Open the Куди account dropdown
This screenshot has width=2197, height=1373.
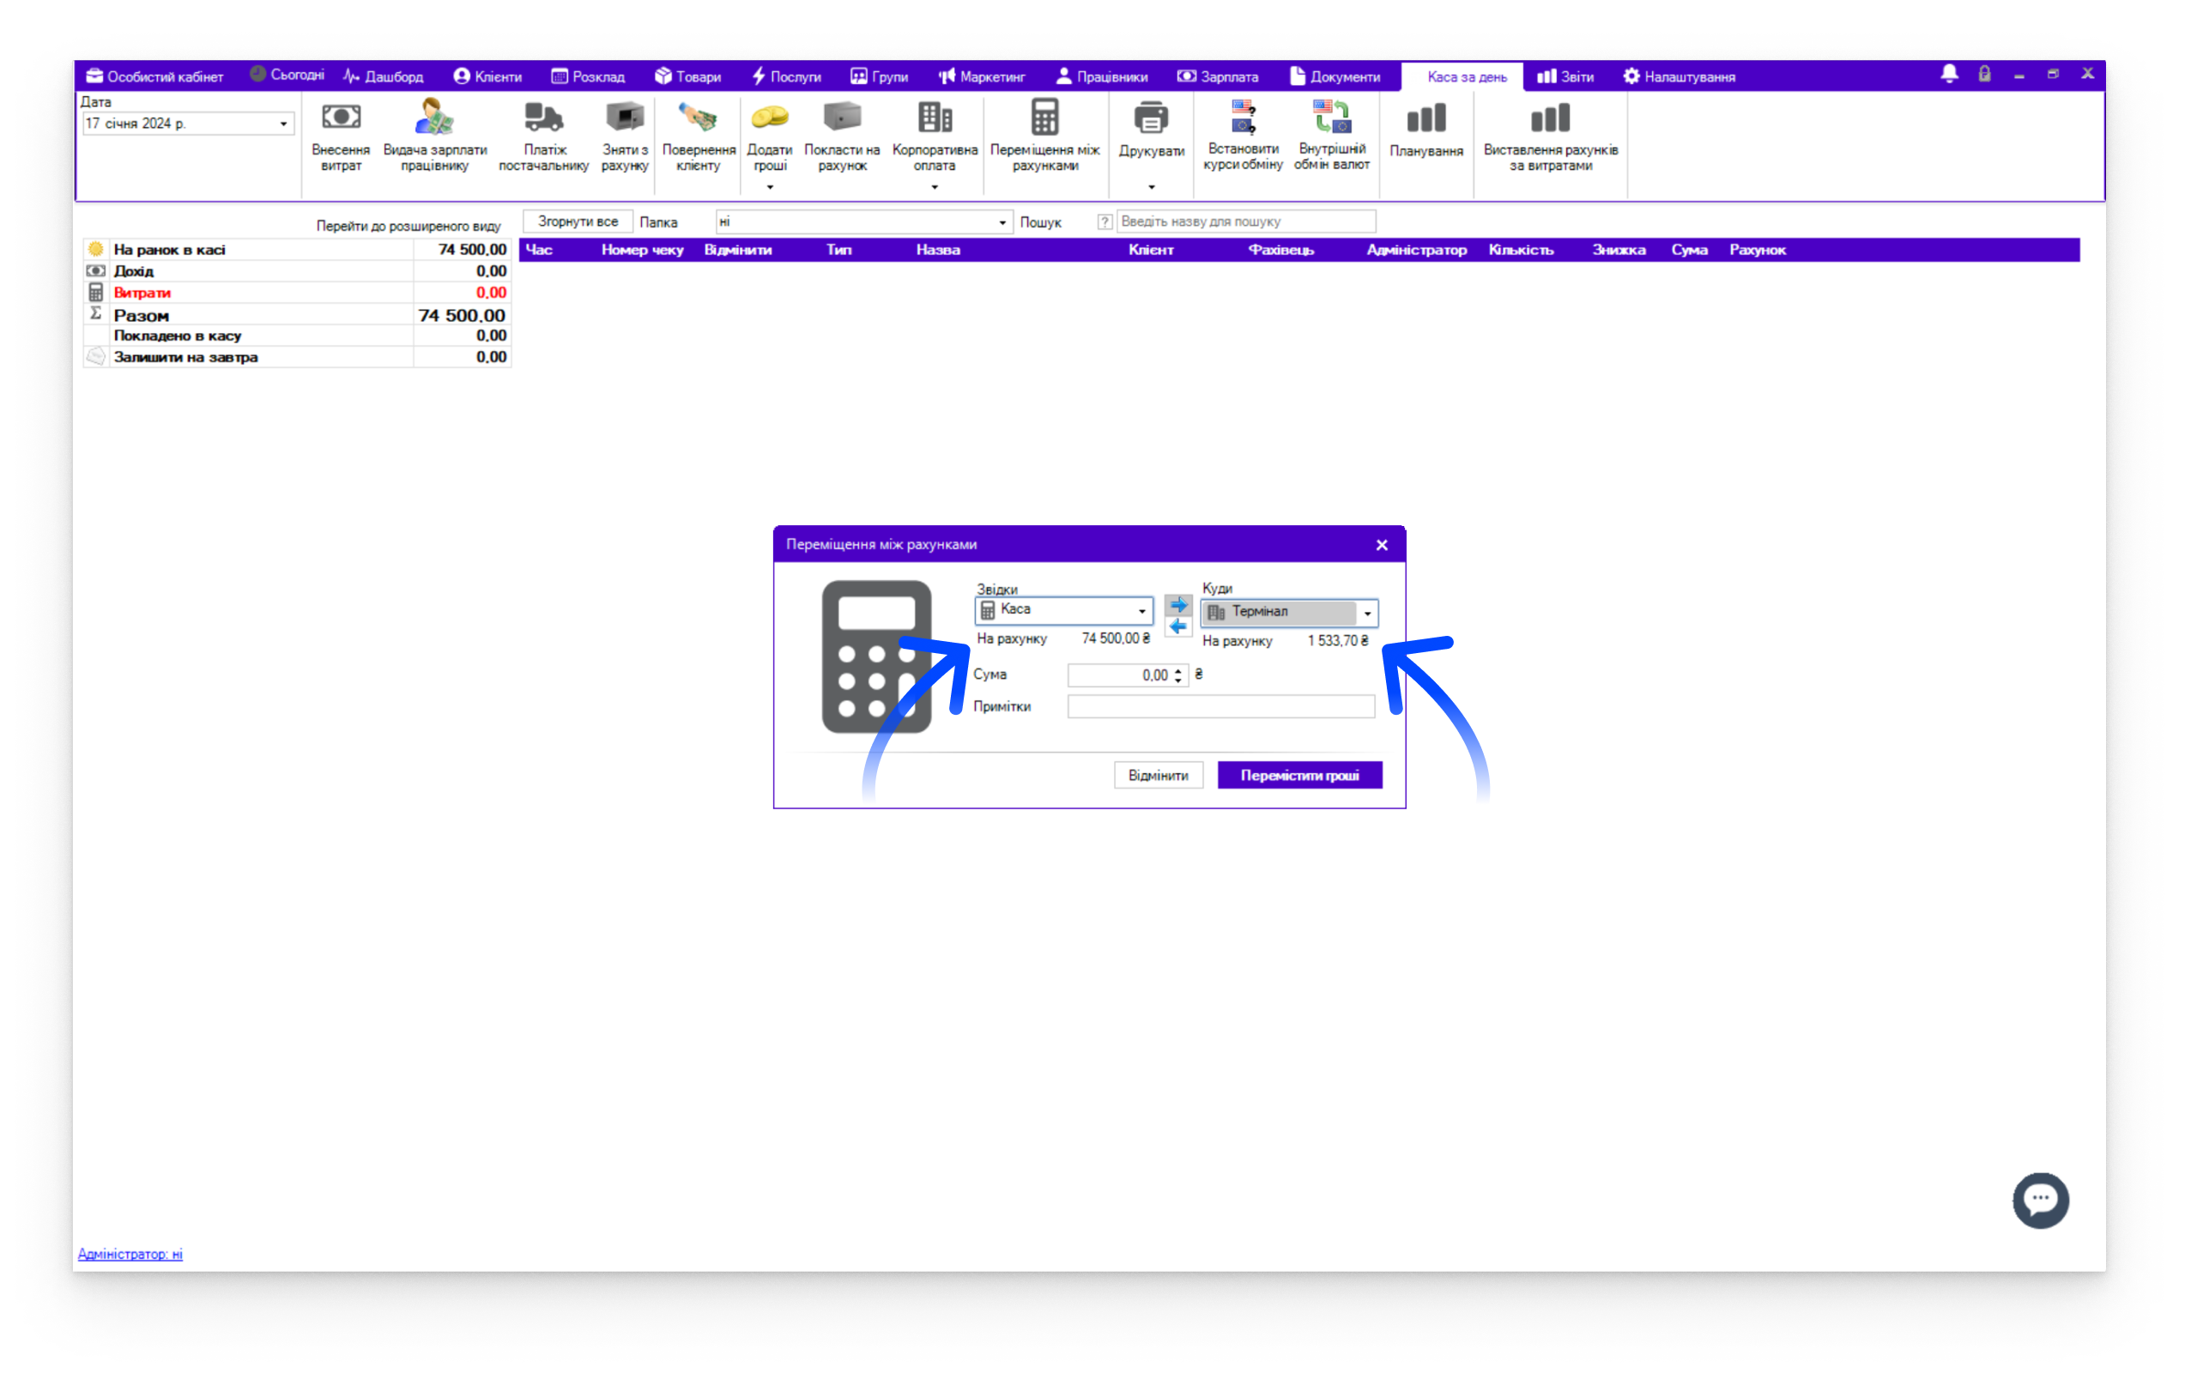click(1367, 613)
